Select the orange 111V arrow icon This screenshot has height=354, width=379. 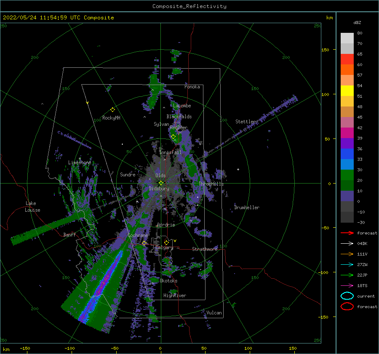347,254
